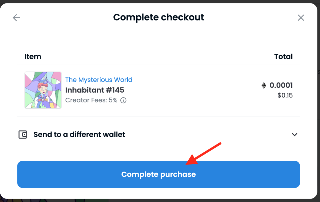Select the Inhabitant #145 item name

pyautogui.click(x=95, y=90)
